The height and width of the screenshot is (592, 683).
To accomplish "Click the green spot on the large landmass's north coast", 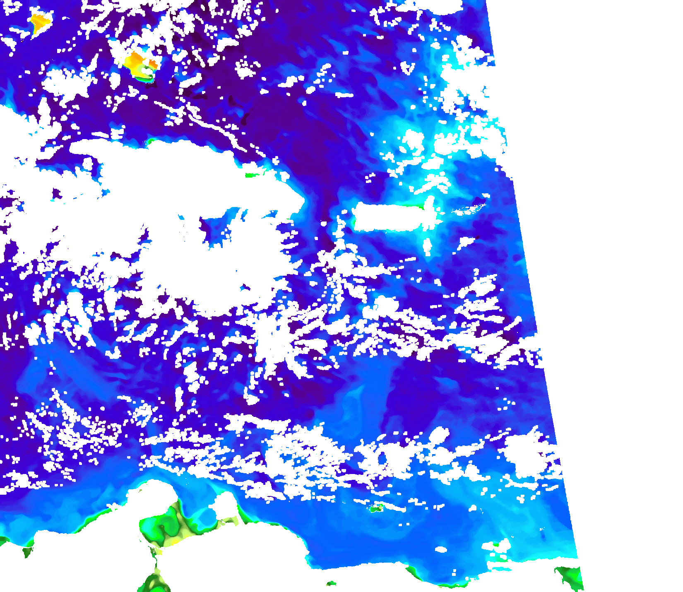I will [x=251, y=176].
